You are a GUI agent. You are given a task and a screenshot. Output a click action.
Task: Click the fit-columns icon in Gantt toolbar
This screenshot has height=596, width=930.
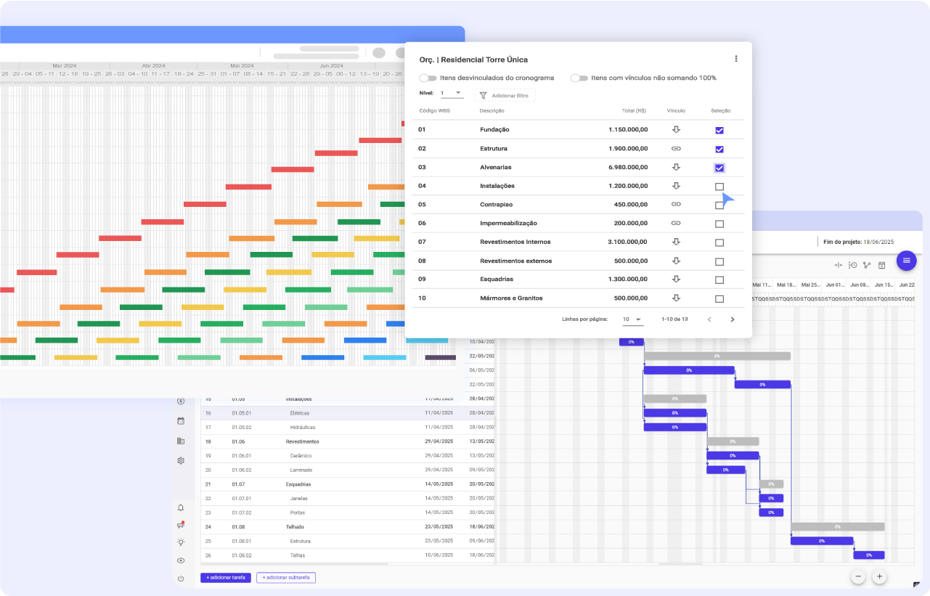point(839,265)
